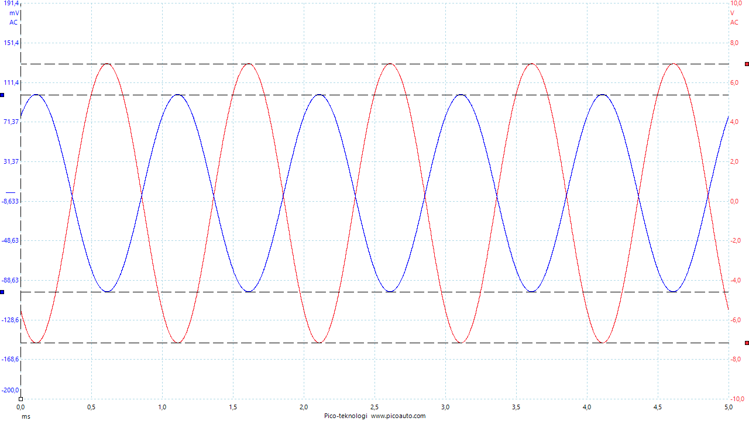Click the red axis value '-2,0'
749x421 pixels.
pyautogui.click(x=736, y=240)
